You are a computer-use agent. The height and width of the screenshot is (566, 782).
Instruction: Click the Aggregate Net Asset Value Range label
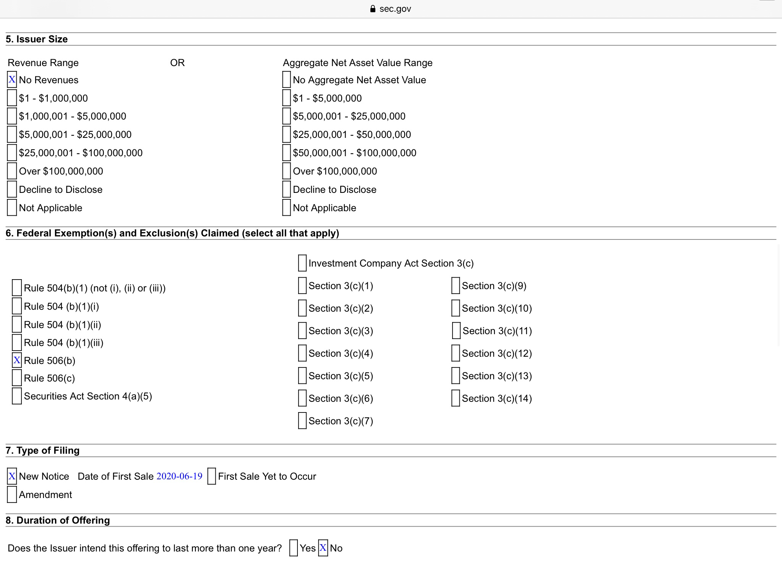pyautogui.click(x=358, y=63)
